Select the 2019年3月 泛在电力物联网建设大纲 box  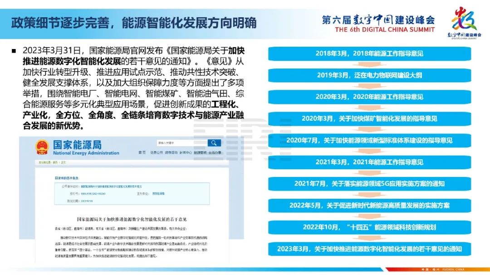(369, 75)
